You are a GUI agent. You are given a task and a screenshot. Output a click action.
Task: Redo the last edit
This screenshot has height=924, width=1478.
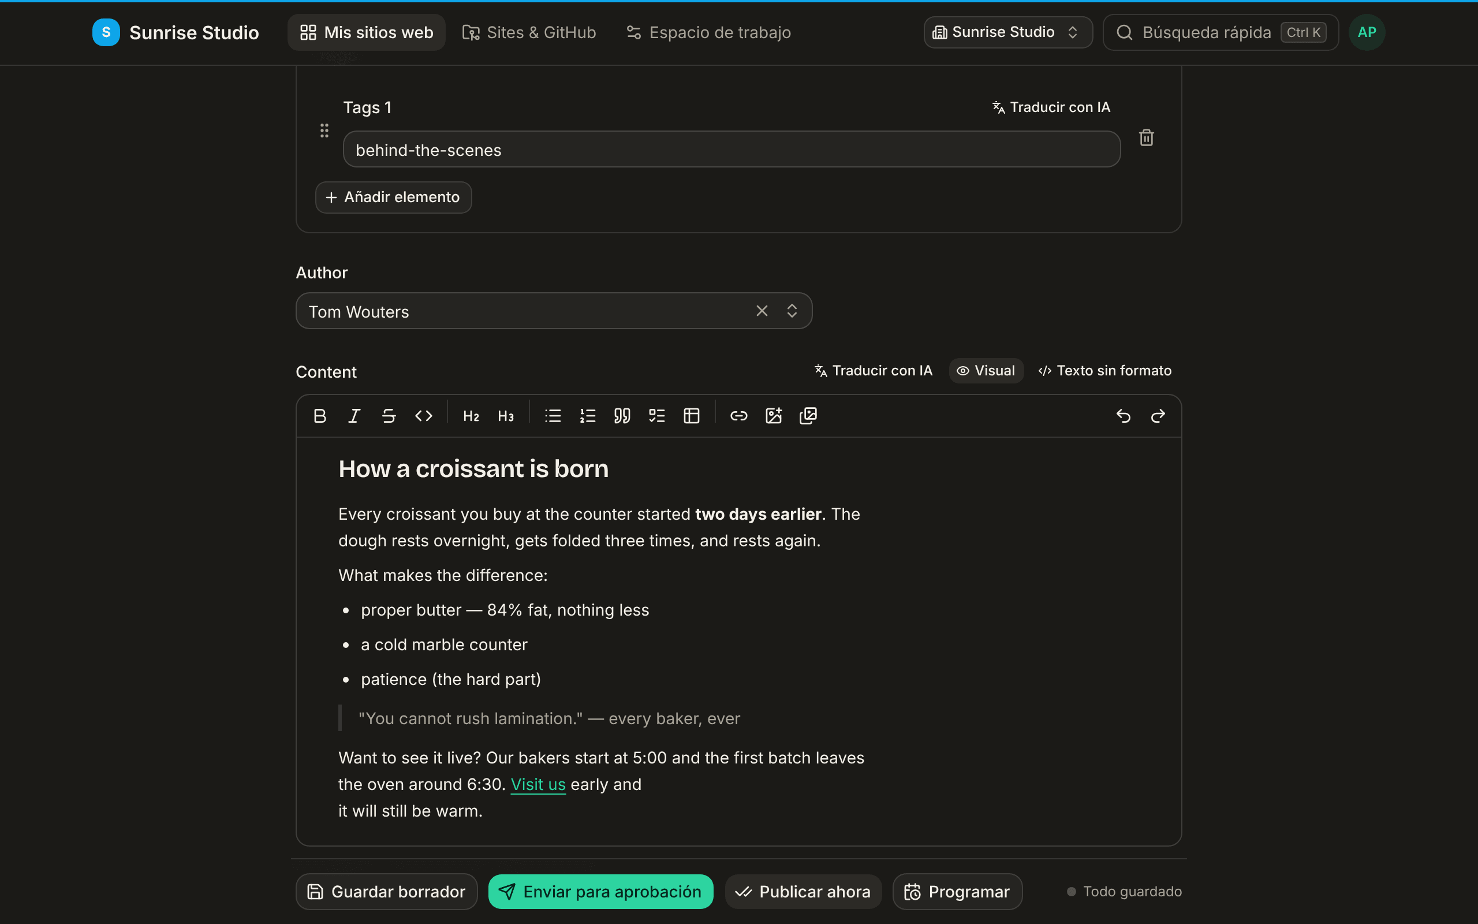(1158, 416)
